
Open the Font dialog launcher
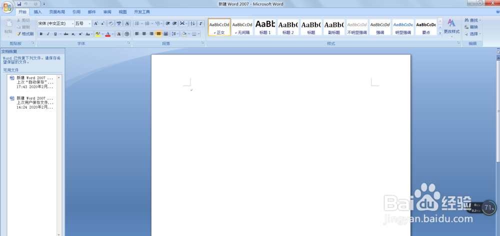tap(129, 42)
